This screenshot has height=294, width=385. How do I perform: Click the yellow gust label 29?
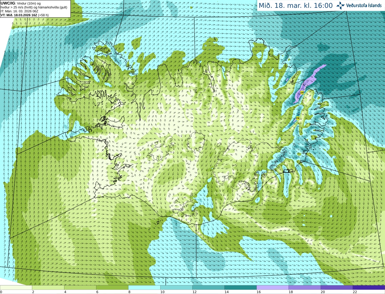coord(302,93)
